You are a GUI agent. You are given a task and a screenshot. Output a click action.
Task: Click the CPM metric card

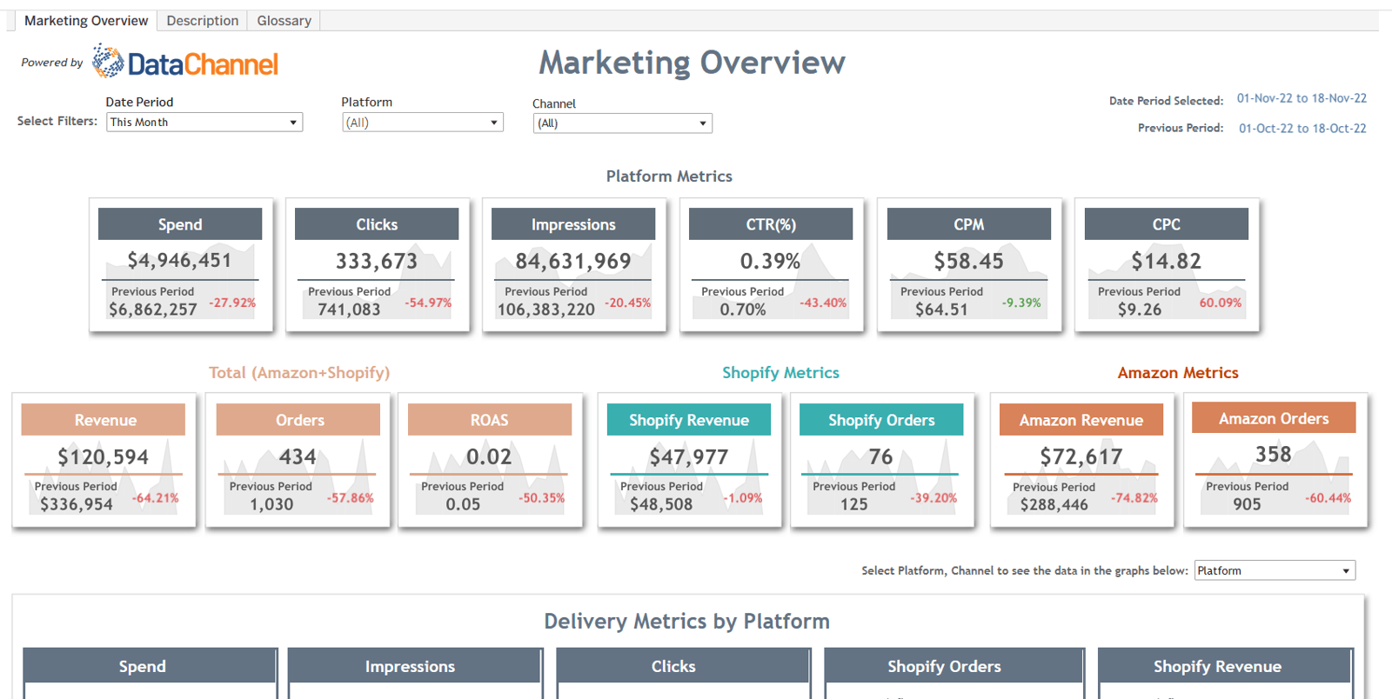(968, 265)
